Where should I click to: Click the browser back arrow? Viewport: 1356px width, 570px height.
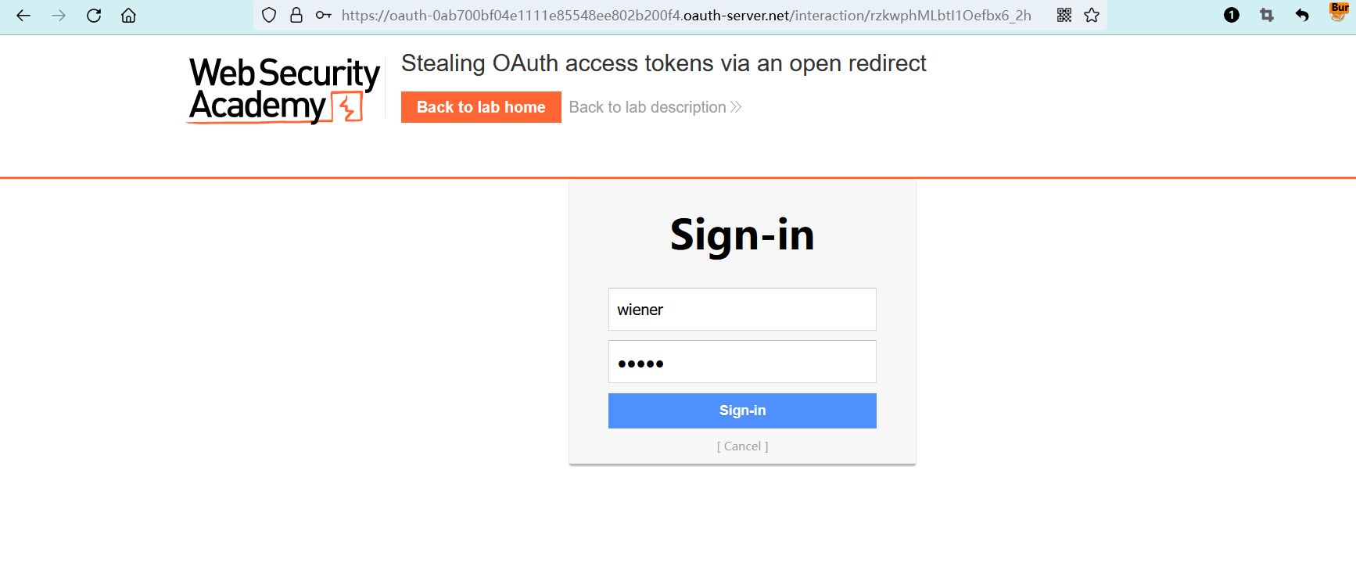coord(23,16)
